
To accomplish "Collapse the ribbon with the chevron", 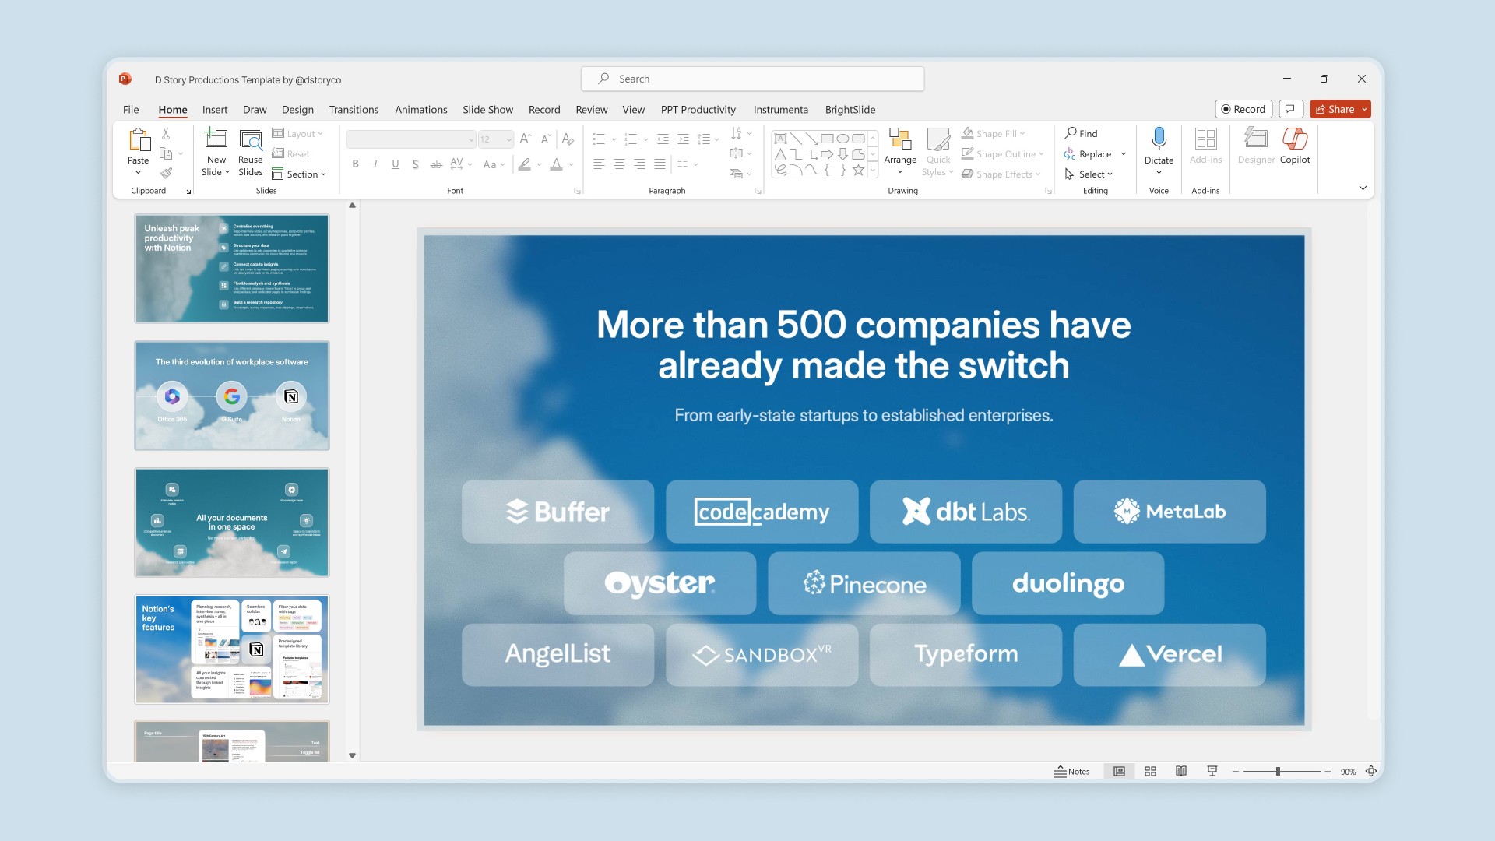I will point(1363,188).
